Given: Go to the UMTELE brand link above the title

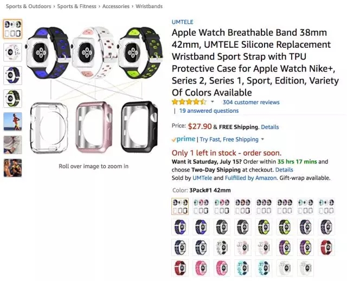Looking at the screenshot, I should (182, 22).
